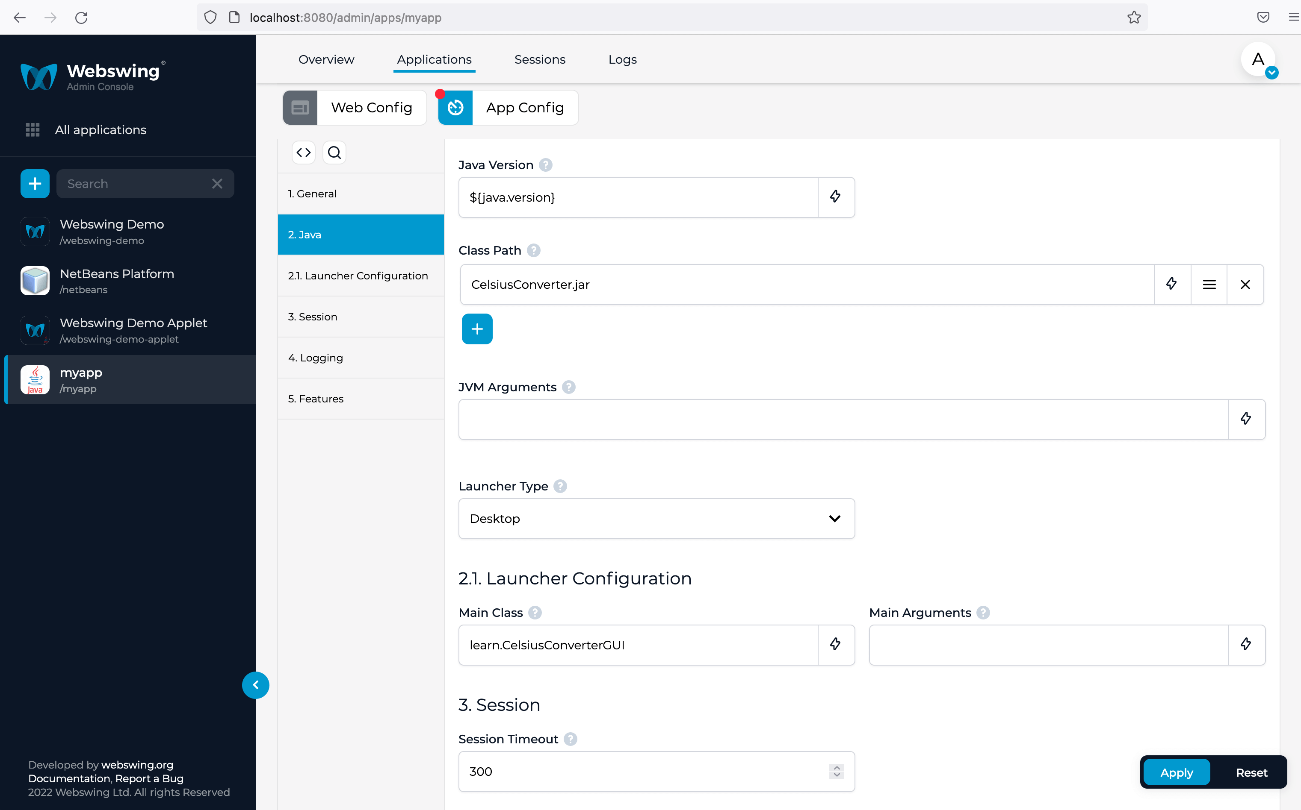Go to 4. Logging section

(x=361, y=357)
